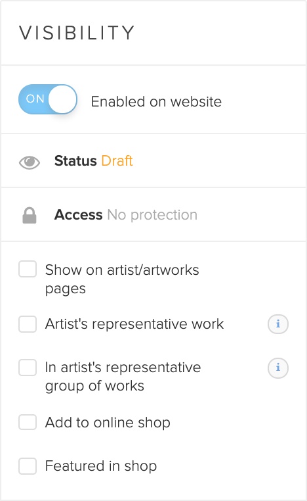Check Show on artist/artworks pages box

28,269
